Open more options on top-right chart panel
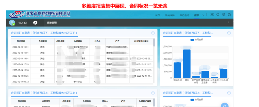The height and width of the screenshot is (107, 259). pyautogui.click(x=229, y=33)
